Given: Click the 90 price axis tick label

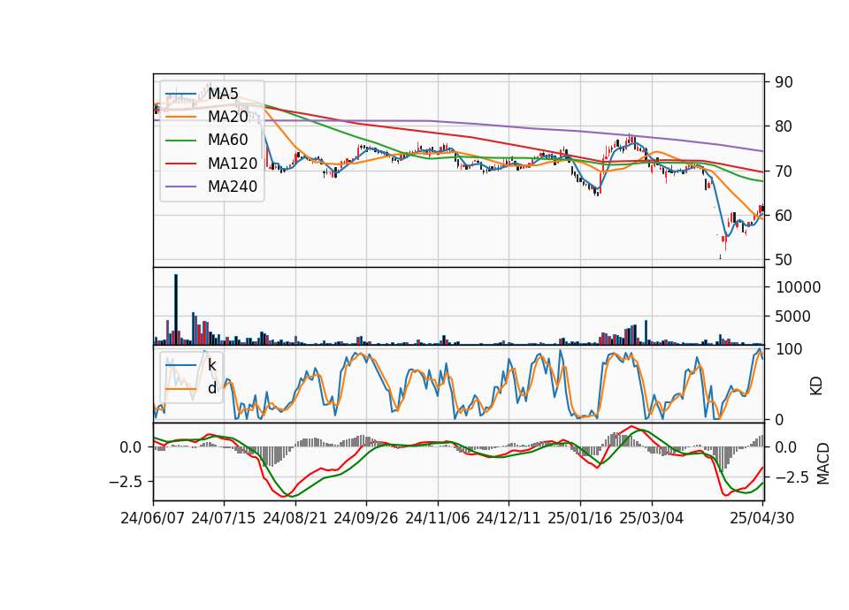Looking at the screenshot, I should pos(784,82).
